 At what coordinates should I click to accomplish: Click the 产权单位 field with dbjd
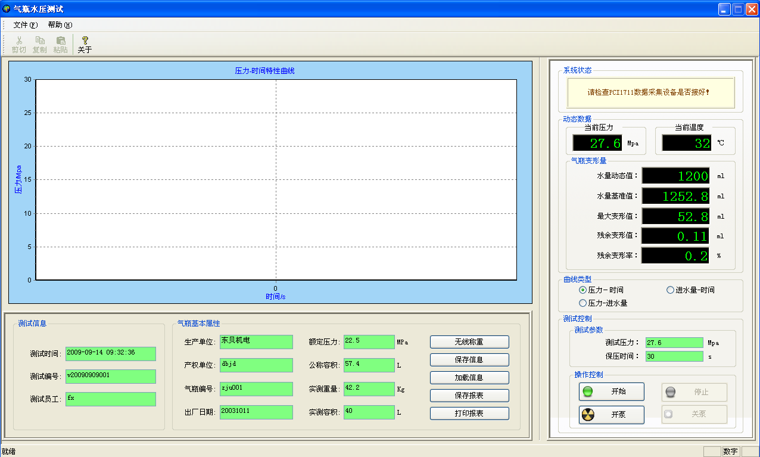pos(256,365)
